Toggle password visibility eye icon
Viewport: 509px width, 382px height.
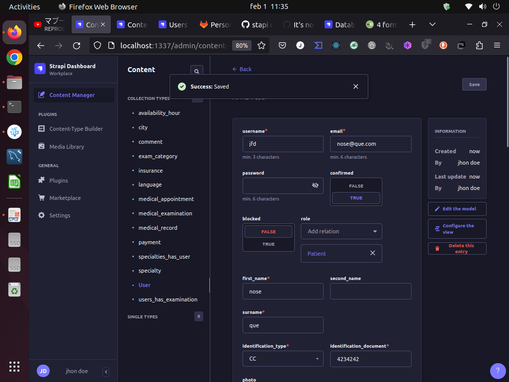(x=315, y=185)
